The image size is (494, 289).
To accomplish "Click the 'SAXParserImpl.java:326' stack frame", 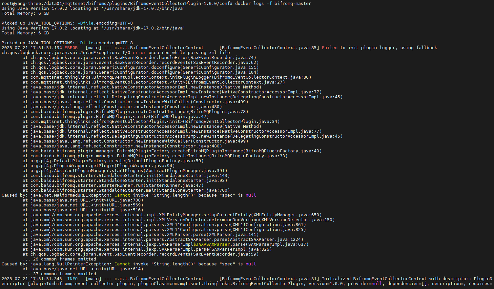I will click(147, 249).
